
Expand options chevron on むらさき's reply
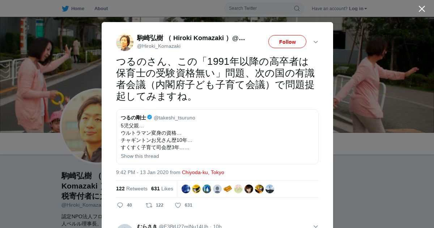click(x=316, y=226)
